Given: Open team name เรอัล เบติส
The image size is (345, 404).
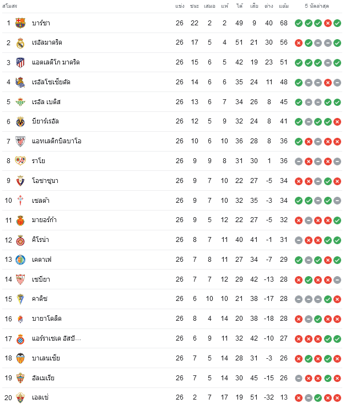Looking at the screenshot, I should tap(46, 102).
